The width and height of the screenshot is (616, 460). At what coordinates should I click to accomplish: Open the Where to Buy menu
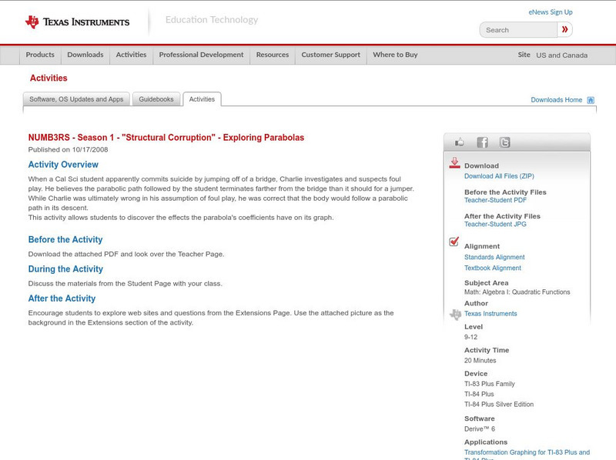(395, 55)
